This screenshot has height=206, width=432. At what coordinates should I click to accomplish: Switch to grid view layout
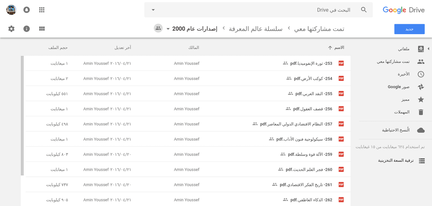42,29
